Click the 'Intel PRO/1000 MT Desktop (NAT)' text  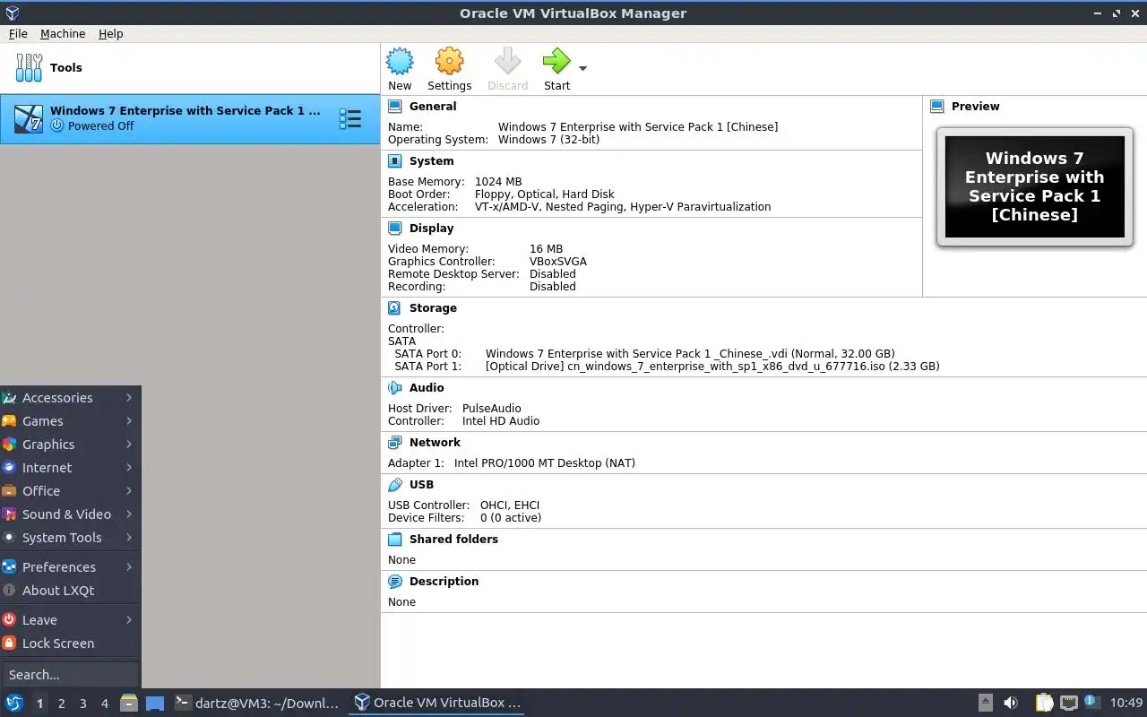545,463
